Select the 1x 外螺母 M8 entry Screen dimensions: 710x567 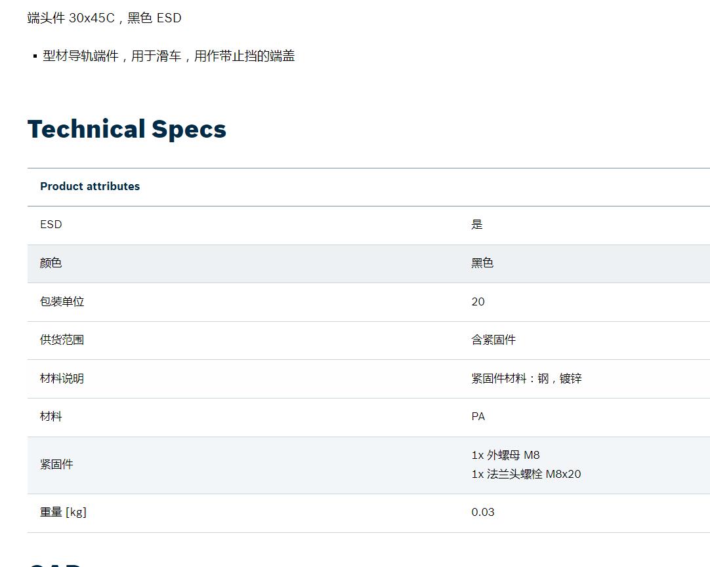(x=506, y=455)
